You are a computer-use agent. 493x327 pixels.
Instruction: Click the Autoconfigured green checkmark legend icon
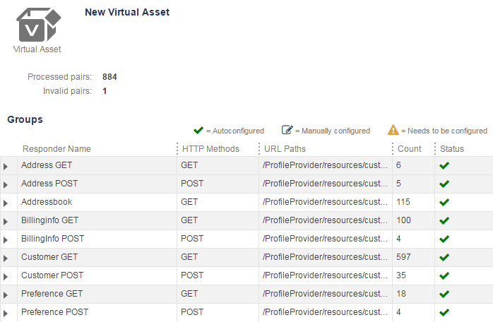(198, 130)
